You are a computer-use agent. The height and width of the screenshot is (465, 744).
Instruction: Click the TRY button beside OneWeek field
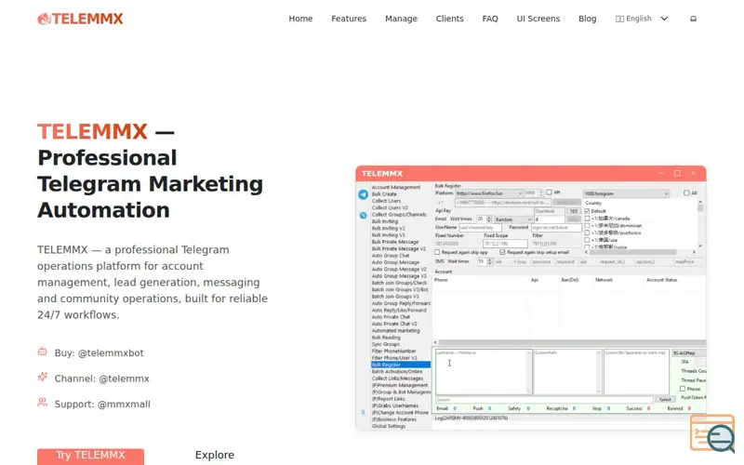click(574, 211)
